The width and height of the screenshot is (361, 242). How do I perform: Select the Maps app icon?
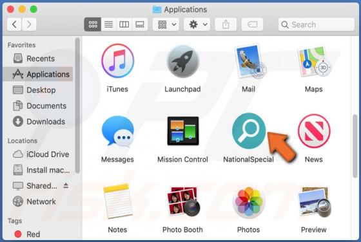click(x=314, y=62)
